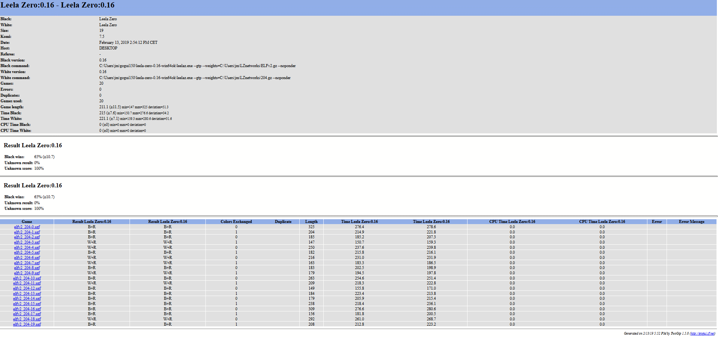718x338 pixels.
Task: Open the game record elfv2_204-2.sgf
Action: [x=27, y=237]
